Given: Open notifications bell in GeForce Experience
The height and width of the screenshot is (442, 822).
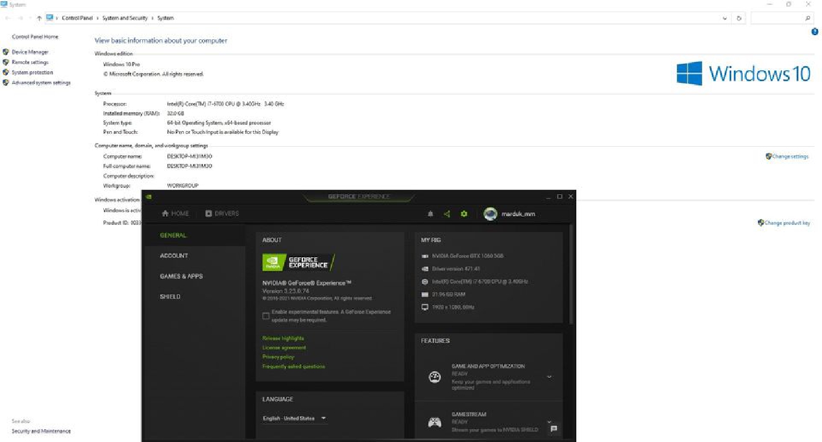Looking at the screenshot, I should tap(430, 214).
